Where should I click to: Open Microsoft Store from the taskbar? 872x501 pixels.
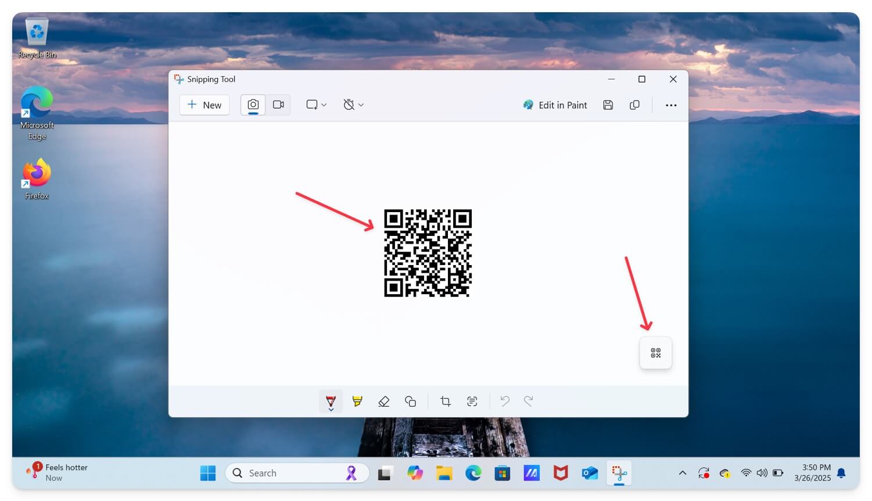tap(503, 473)
